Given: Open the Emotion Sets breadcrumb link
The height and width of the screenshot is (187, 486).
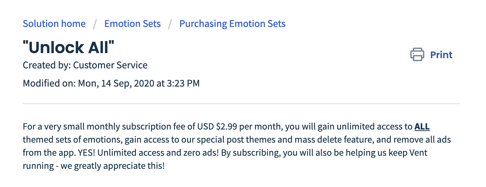Looking at the screenshot, I should pyautogui.click(x=132, y=24).
